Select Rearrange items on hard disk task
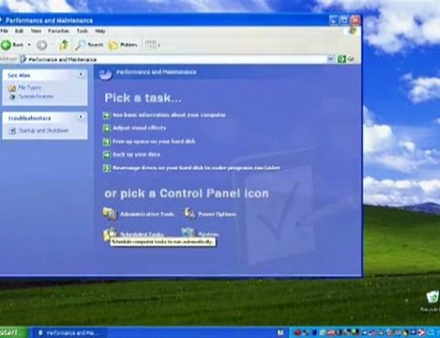The height and width of the screenshot is (338, 440). tap(196, 168)
